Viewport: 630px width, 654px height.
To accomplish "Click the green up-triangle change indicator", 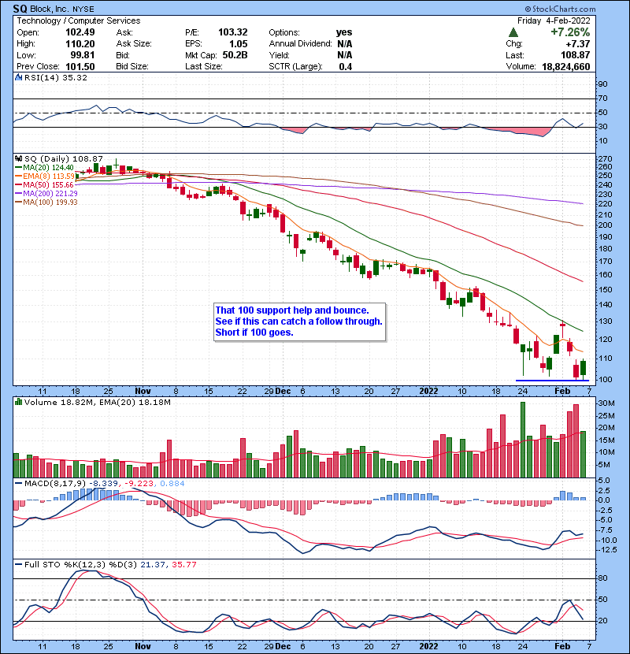I will [x=513, y=32].
